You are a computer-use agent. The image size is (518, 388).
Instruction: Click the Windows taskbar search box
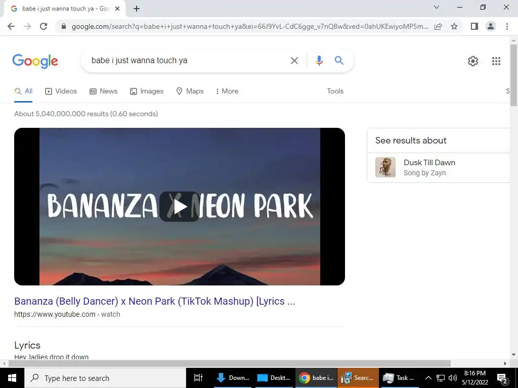click(105, 378)
